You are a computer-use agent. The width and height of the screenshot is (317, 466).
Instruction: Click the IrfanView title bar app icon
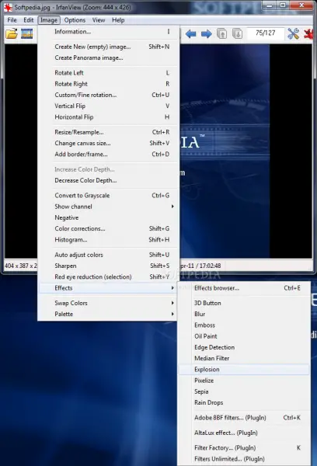(x=8, y=8)
